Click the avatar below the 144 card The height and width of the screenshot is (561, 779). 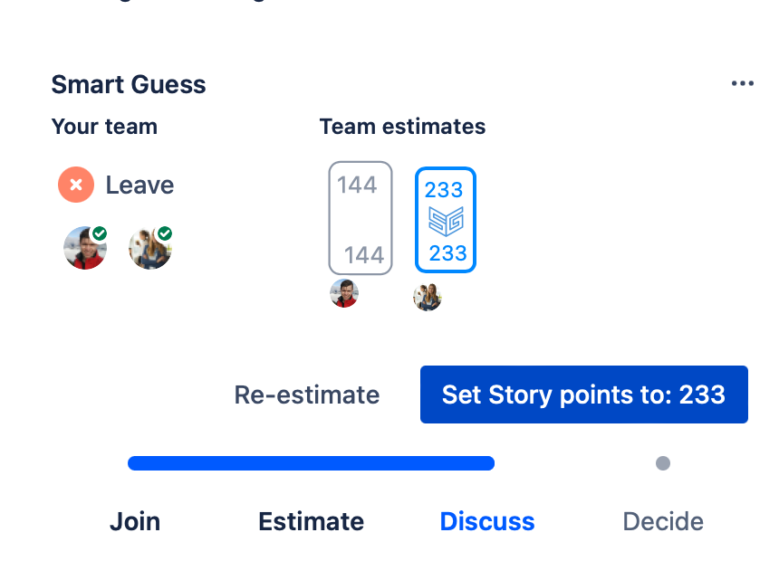344,293
